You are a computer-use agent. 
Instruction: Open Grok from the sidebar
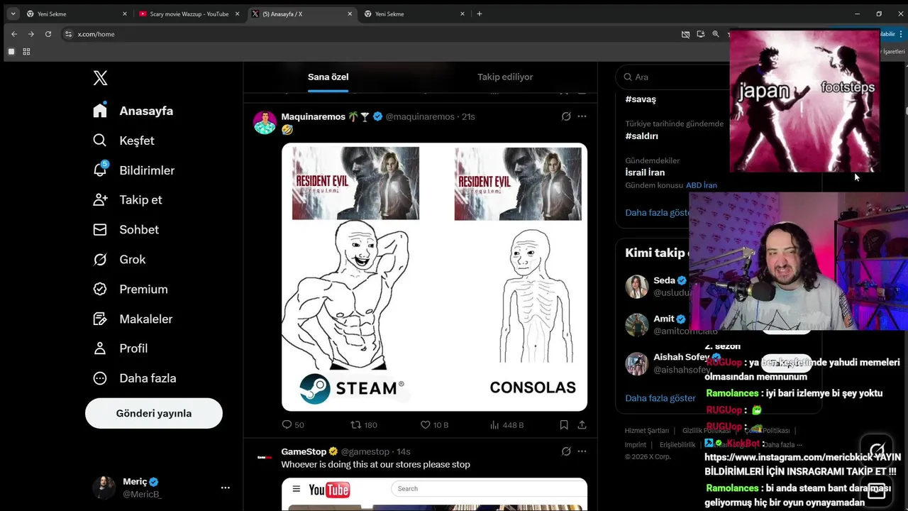119,260
